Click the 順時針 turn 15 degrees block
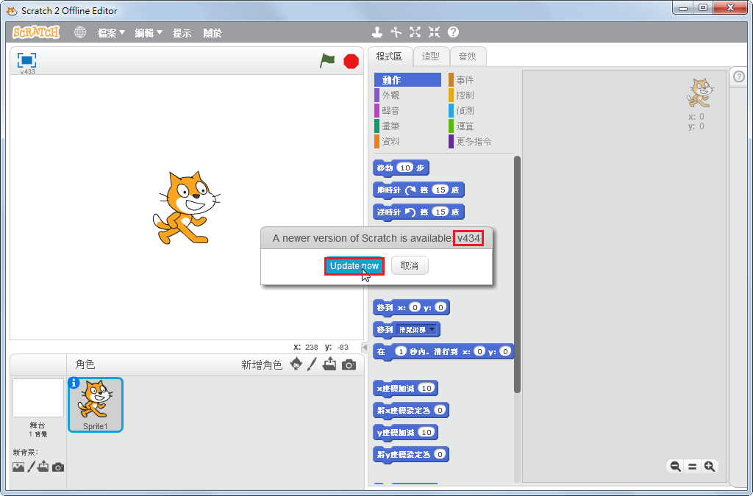Screen dimensions: 753x496 [418, 190]
